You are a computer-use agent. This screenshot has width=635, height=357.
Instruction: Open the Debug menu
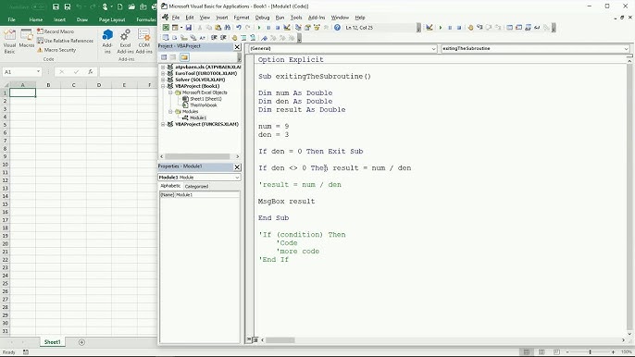[x=262, y=18]
